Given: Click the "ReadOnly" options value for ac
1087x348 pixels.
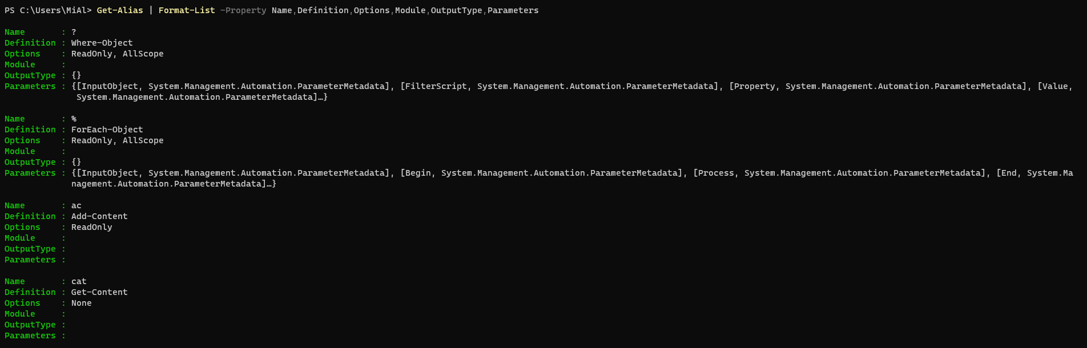Looking at the screenshot, I should coord(91,227).
